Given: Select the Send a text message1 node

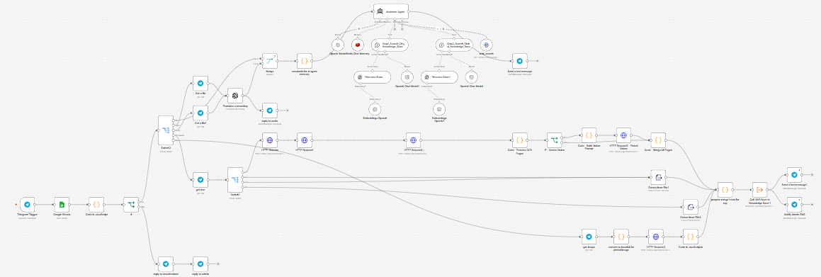Looking at the screenshot, I should tap(794, 176).
